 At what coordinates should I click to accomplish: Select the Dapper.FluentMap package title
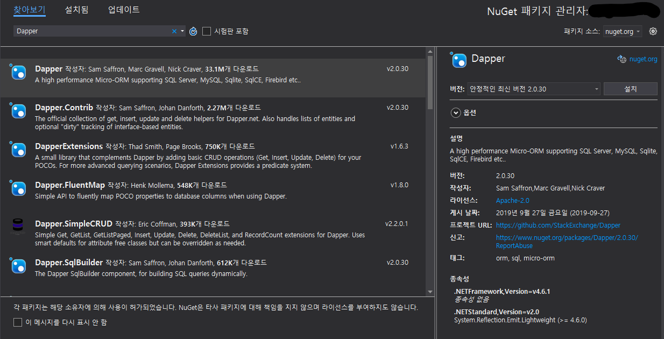click(70, 185)
